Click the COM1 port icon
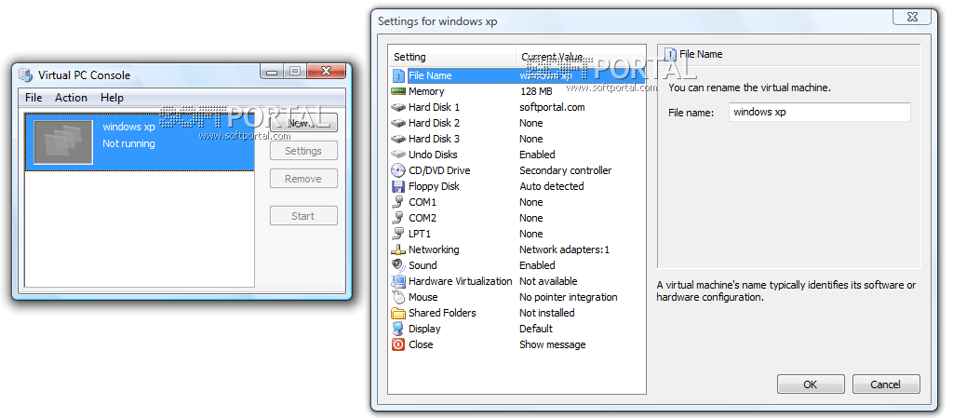 click(398, 202)
